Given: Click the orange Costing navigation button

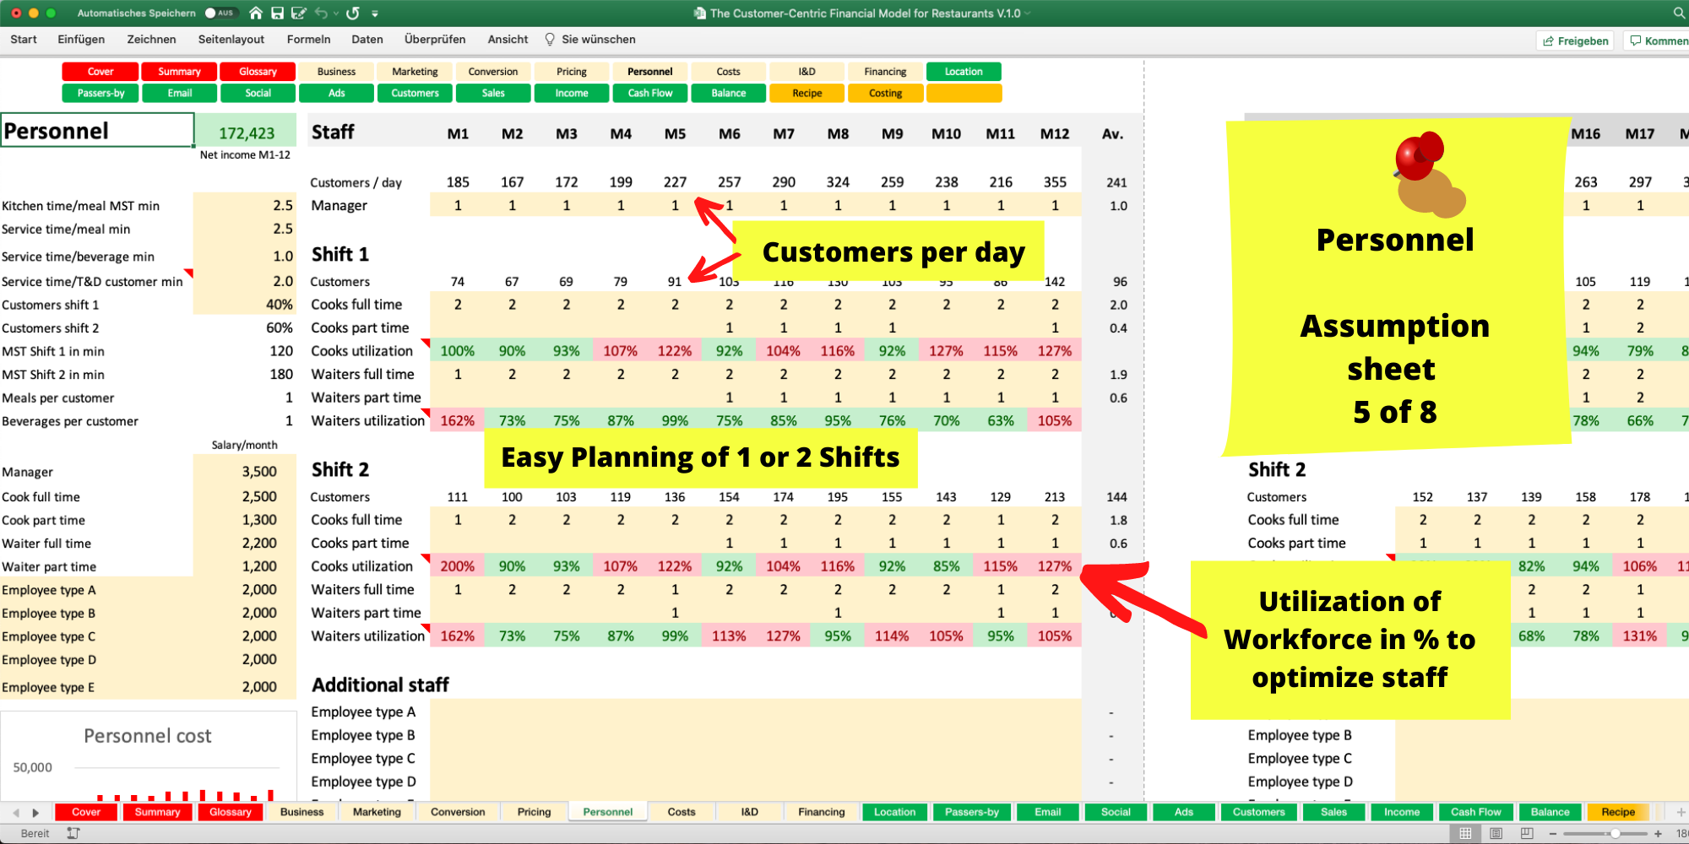Looking at the screenshot, I should tap(885, 94).
